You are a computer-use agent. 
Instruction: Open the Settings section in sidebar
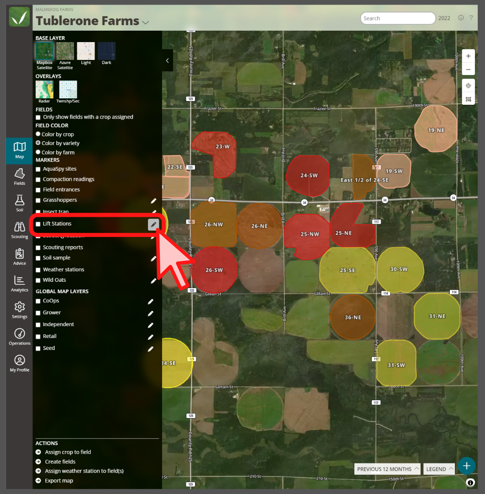point(19,310)
